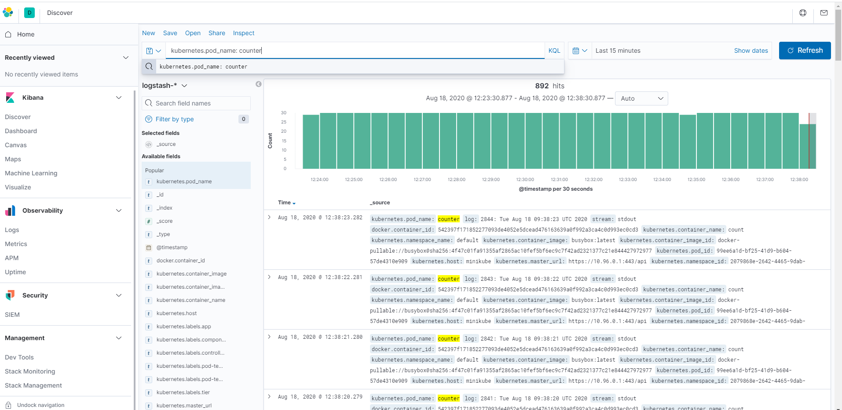Expand the 12:38:21.280 log row
Screen dimensions: 842x410
point(269,337)
